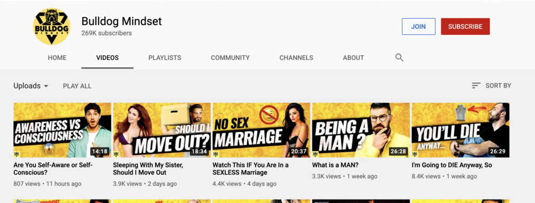The width and height of the screenshot is (535, 203).
Task: Click PLAY ALL link
Action: (x=77, y=86)
